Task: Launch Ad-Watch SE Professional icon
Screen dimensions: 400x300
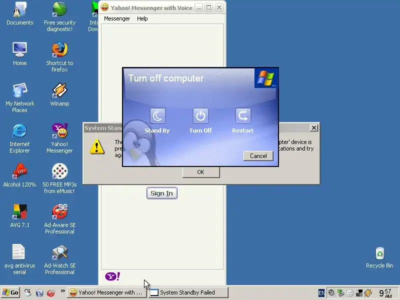Action: click(59, 259)
